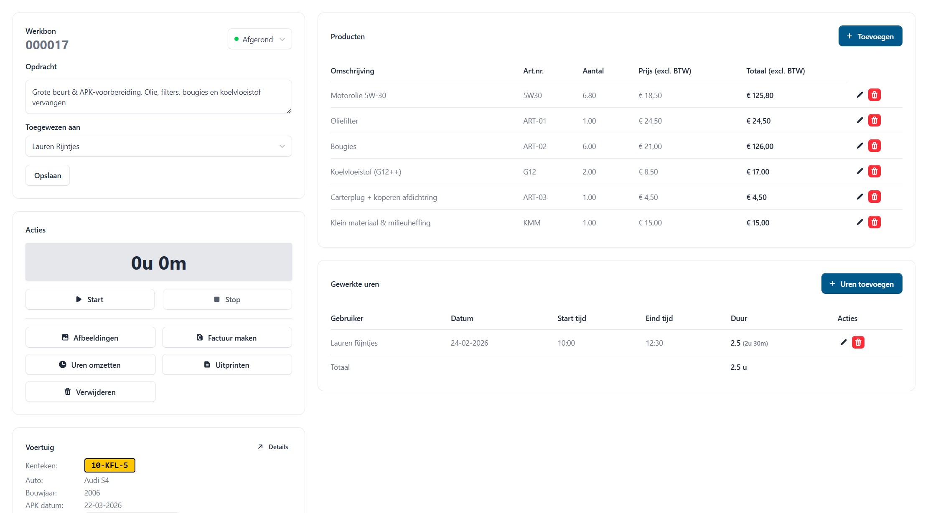
Task: Print the werkbon with Uitprinten
Action: click(227, 364)
